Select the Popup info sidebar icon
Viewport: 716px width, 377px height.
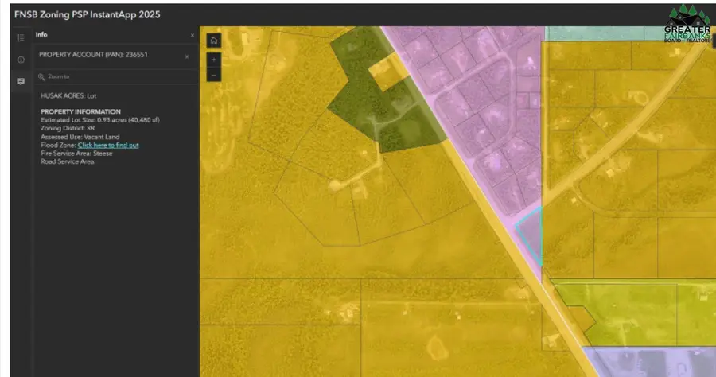[x=21, y=81]
